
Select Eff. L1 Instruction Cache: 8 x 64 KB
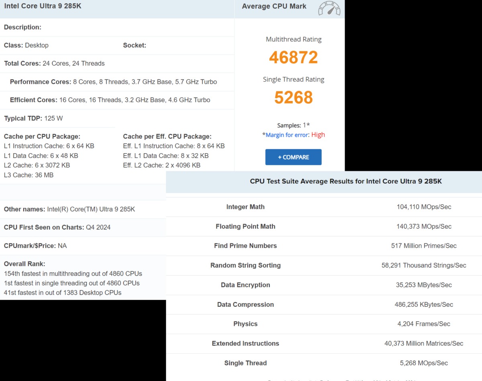(x=174, y=146)
